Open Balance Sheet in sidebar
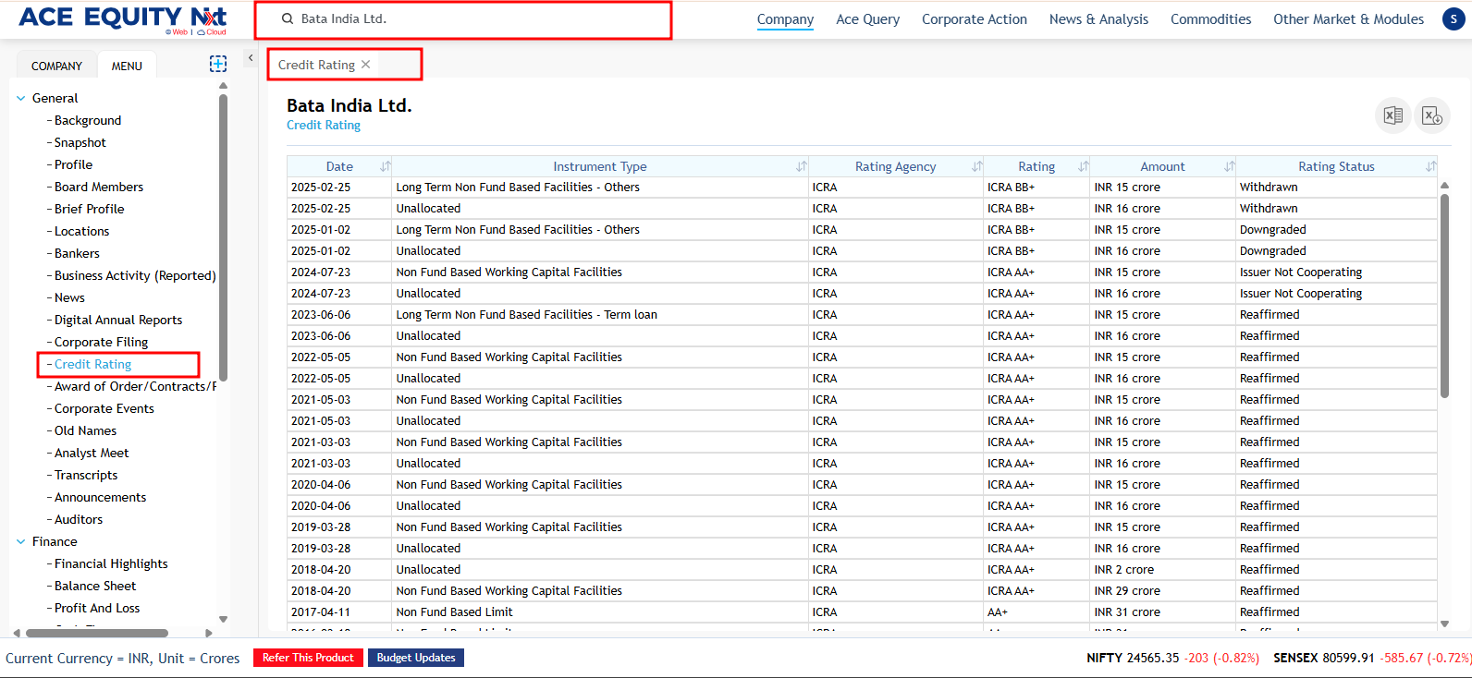 tap(95, 586)
